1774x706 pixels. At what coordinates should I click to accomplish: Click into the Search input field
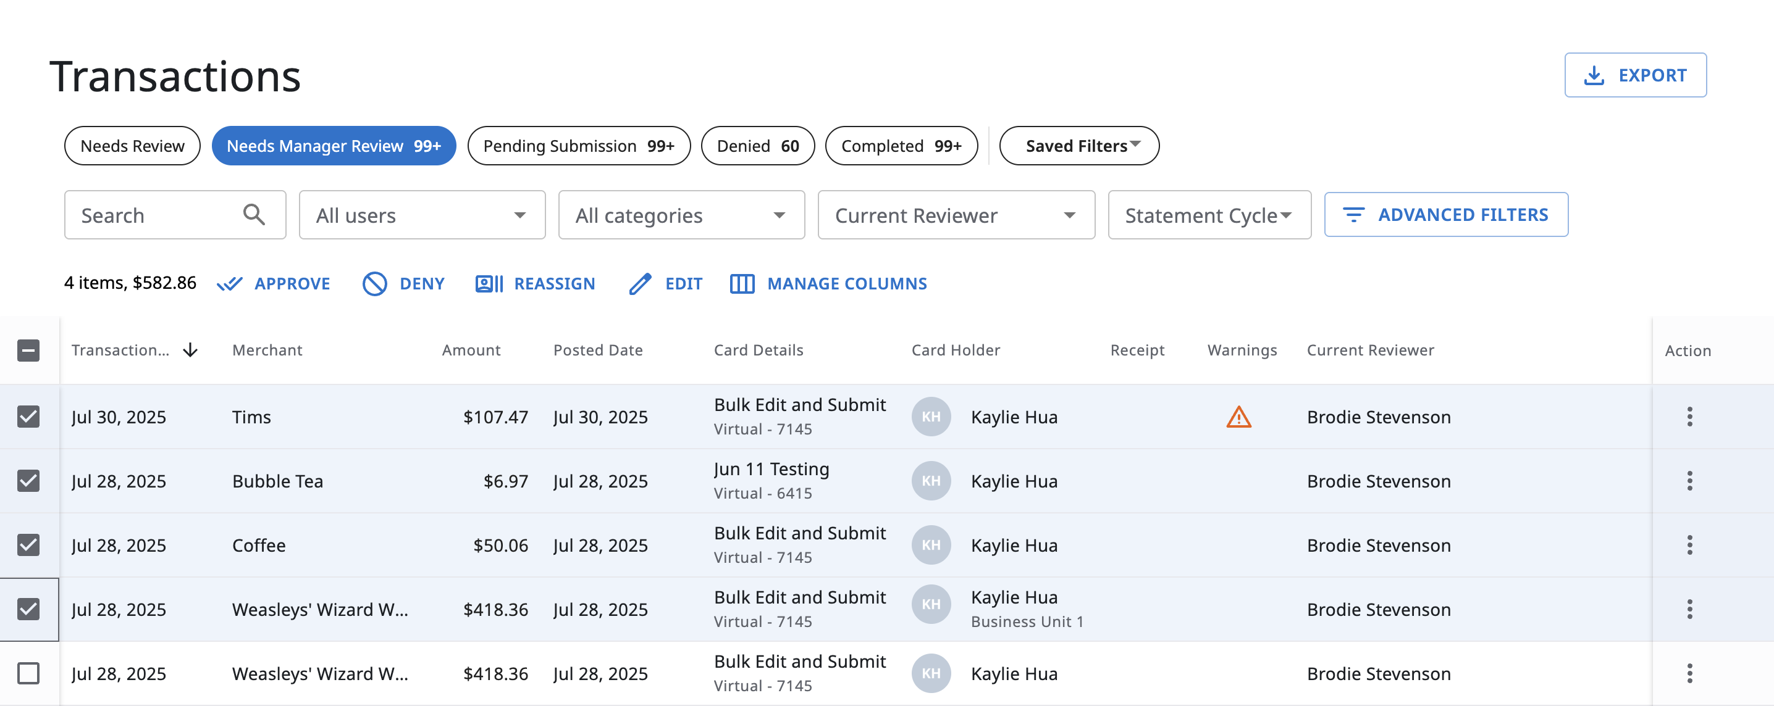click(x=155, y=215)
